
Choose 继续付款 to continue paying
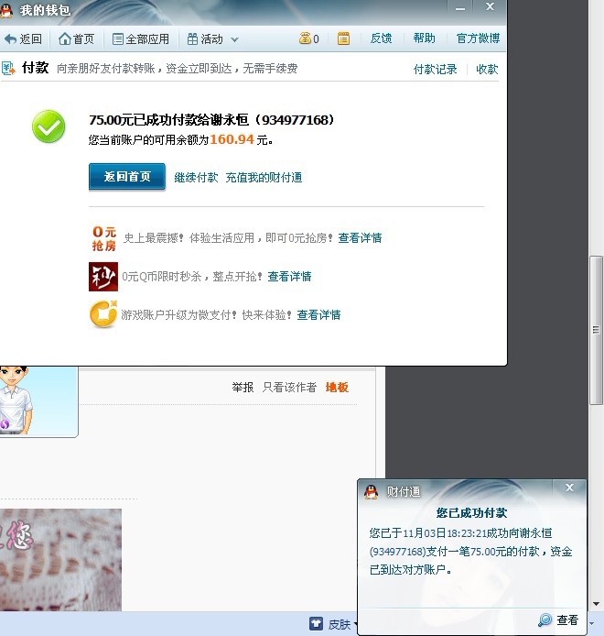pyautogui.click(x=196, y=177)
